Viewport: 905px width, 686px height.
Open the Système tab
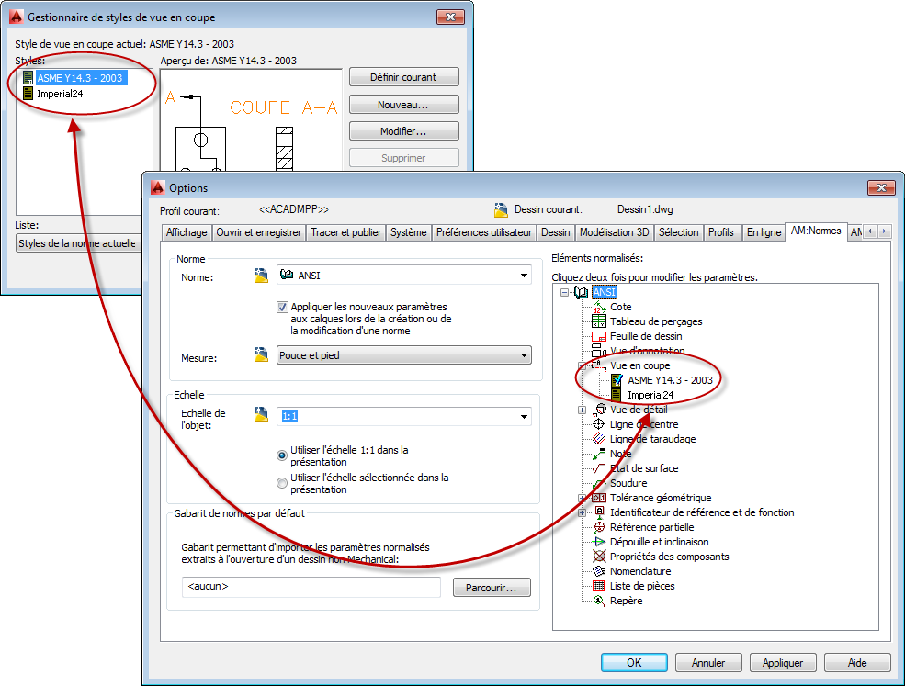409,232
